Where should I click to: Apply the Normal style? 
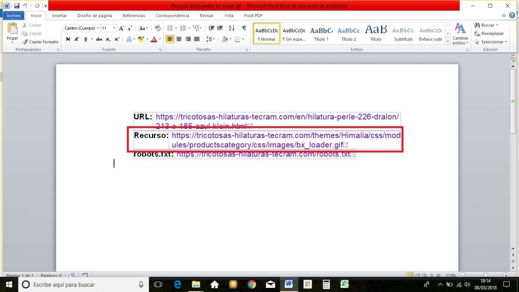(x=267, y=34)
